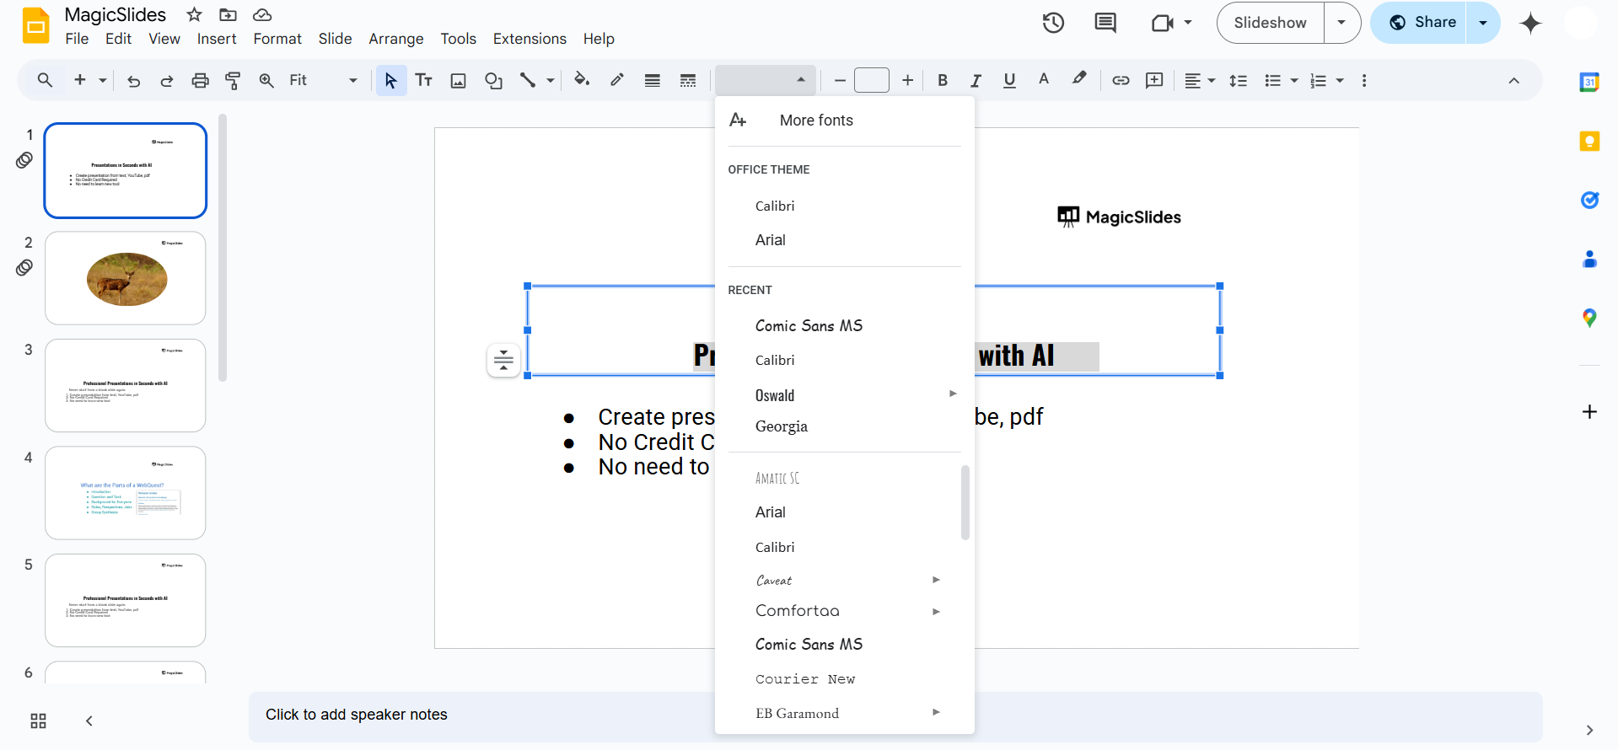Click the Slideshow button

tap(1270, 23)
